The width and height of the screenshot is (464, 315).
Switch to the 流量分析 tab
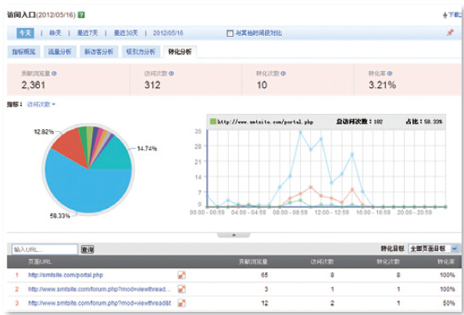click(x=60, y=51)
